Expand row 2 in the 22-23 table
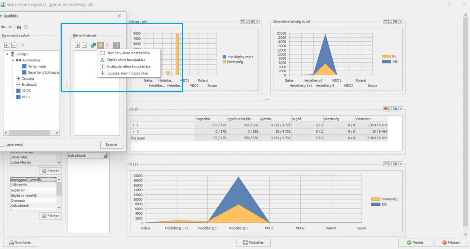The height and width of the screenshot is (249, 470). coord(134,132)
